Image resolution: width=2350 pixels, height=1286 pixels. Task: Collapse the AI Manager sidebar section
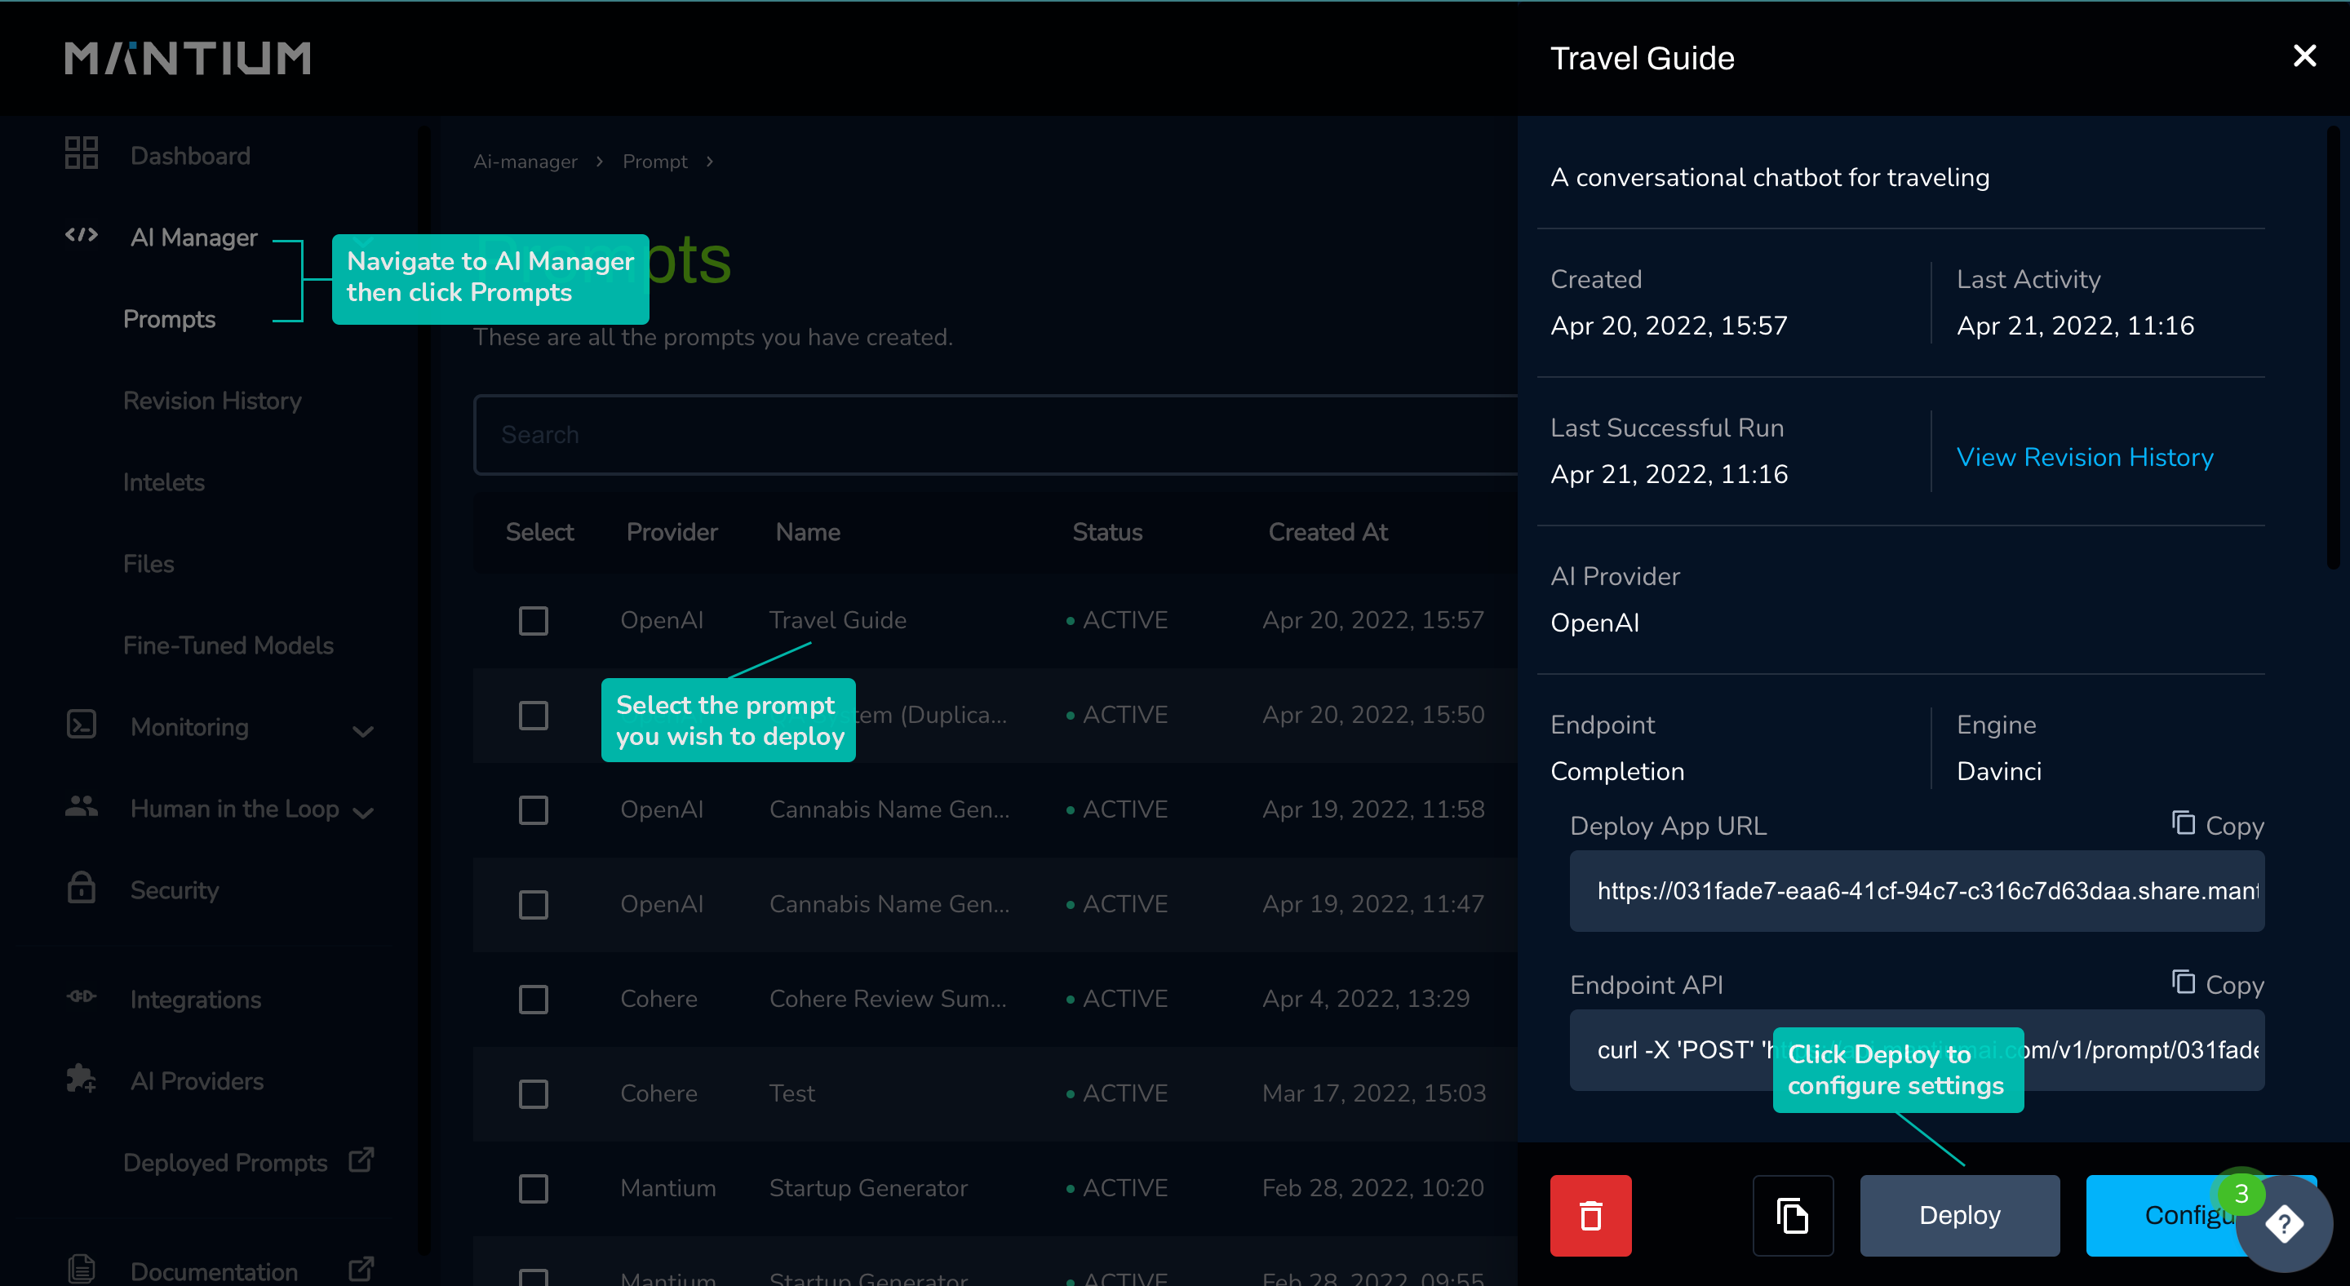[x=193, y=237]
